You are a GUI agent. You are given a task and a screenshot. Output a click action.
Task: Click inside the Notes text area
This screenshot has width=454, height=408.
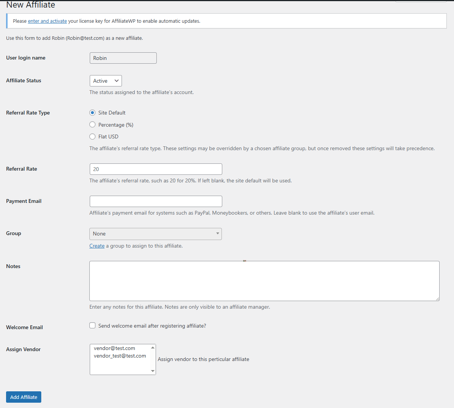[264, 281]
